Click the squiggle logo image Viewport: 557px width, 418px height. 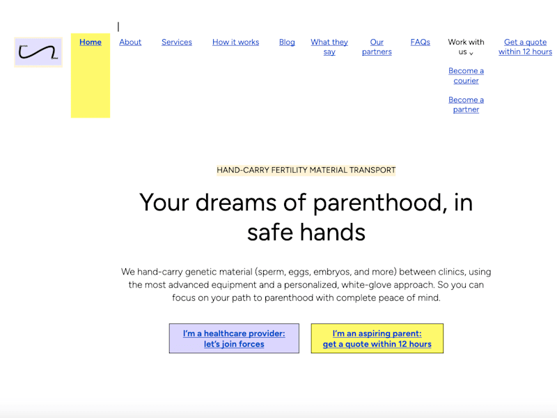click(38, 52)
